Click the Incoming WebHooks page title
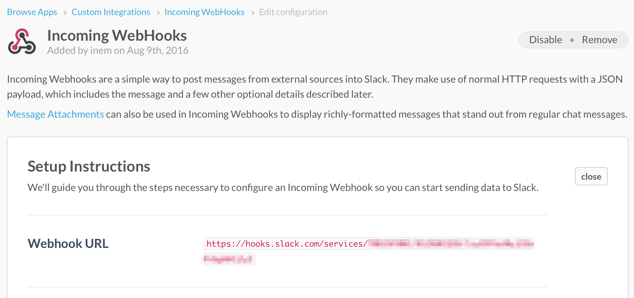This screenshot has width=634, height=298. [x=117, y=35]
